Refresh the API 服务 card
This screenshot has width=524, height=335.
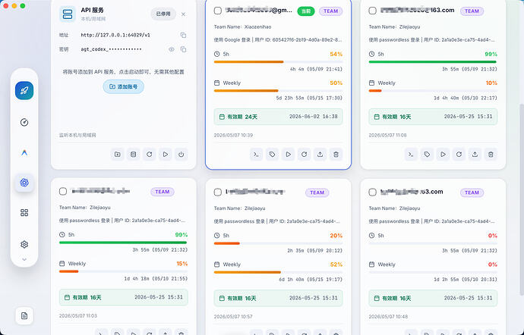149,155
